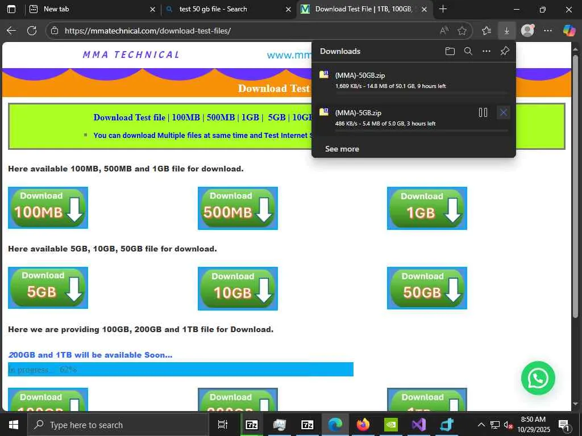Screen dimensions: 582x436
Task: Select the Download Test File tab
Action: (x=363, y=9)
